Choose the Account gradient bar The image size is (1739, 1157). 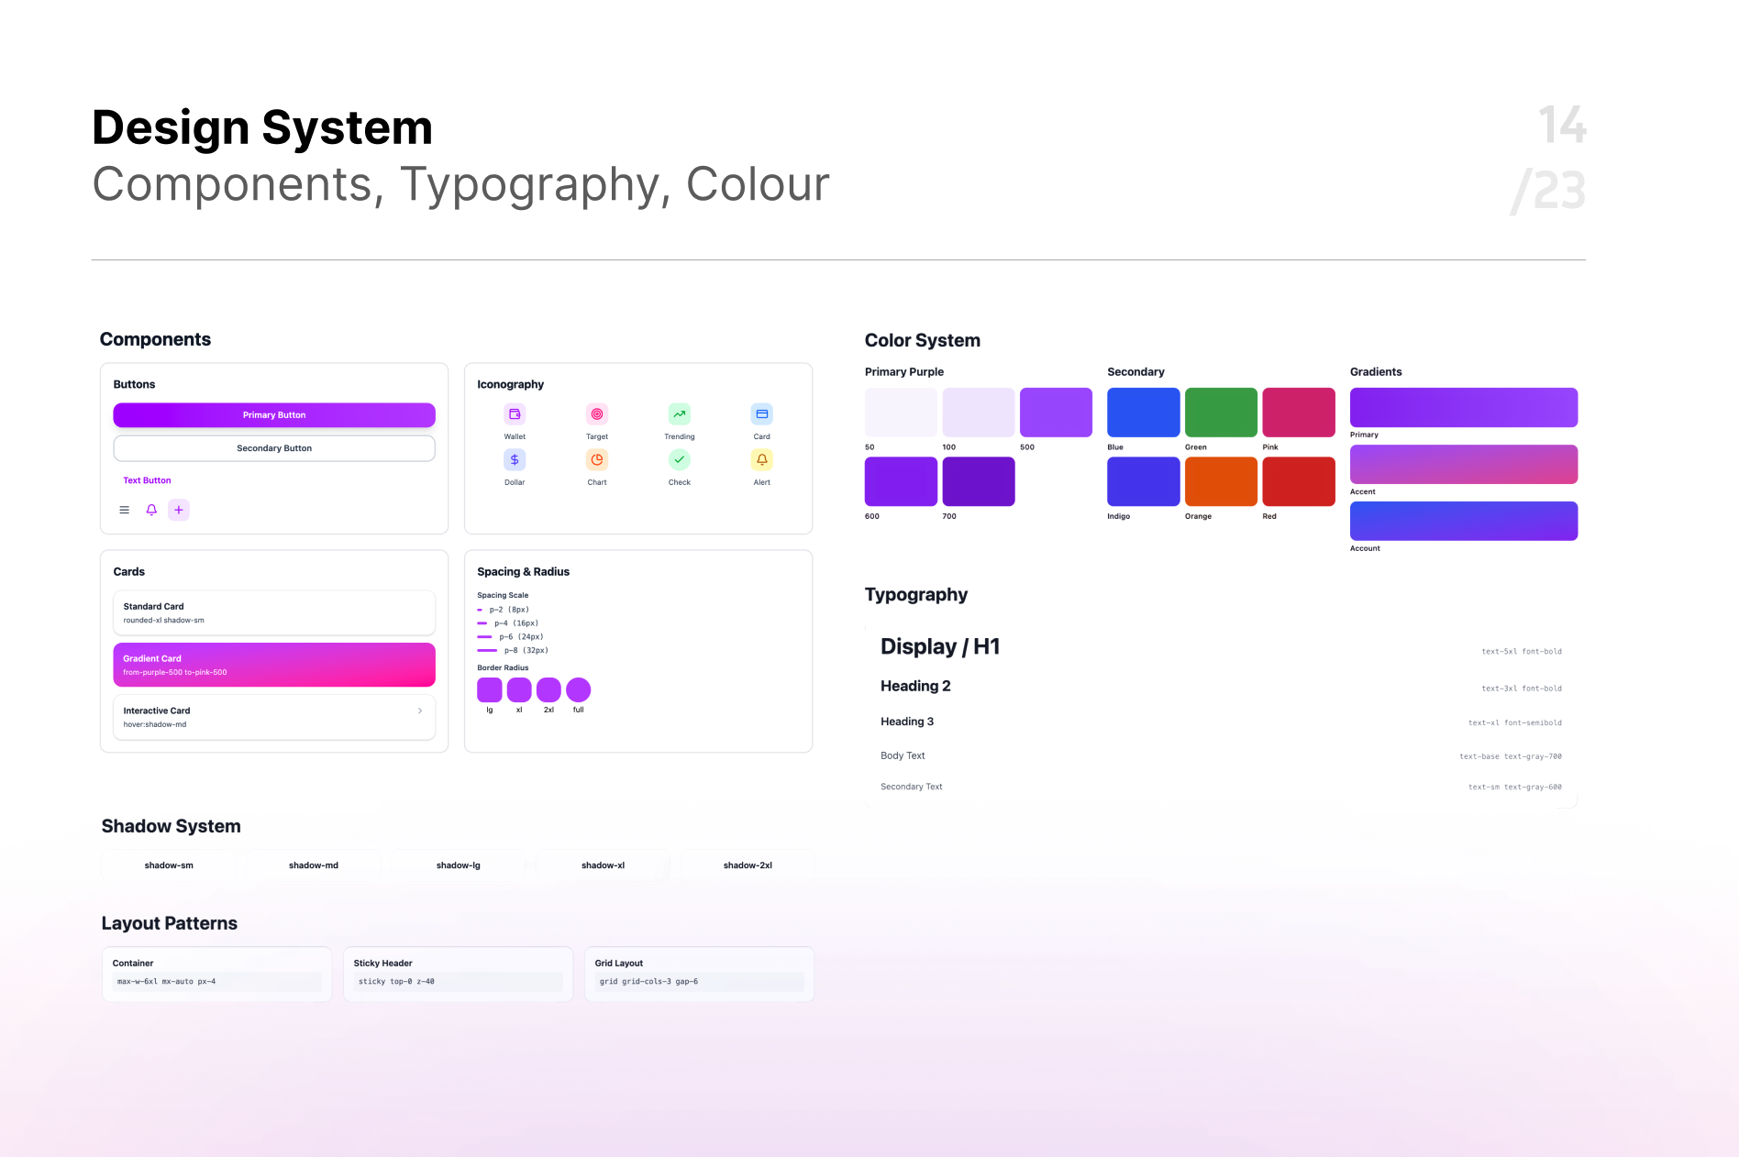tap(1464, 521)
